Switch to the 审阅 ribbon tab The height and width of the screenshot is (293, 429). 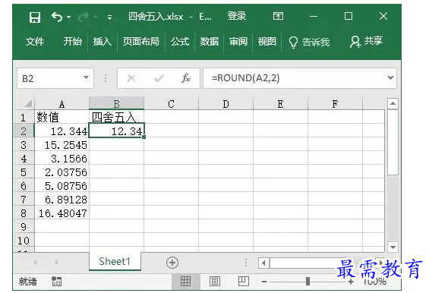pyautogui.click(x=238, y=42)
